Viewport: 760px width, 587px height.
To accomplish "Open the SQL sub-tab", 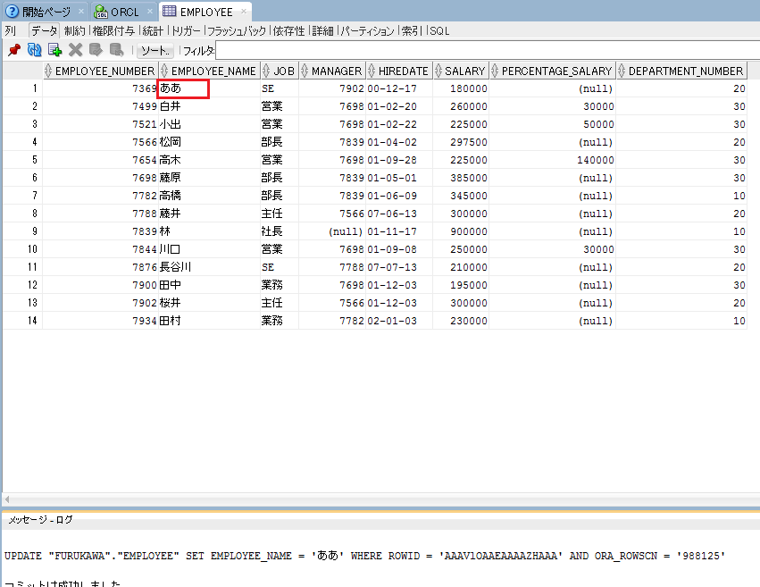I will point(439,31).
